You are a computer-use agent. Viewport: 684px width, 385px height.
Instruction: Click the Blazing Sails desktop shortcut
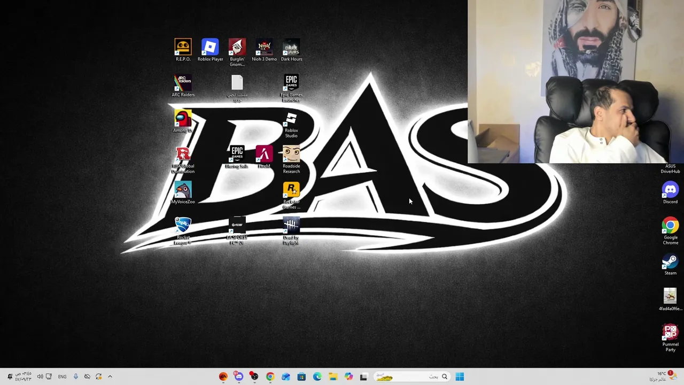point(237,157)
